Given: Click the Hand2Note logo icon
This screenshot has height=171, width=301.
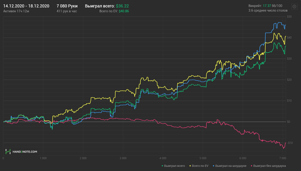Looking at the screenshot, I should 8,152.
